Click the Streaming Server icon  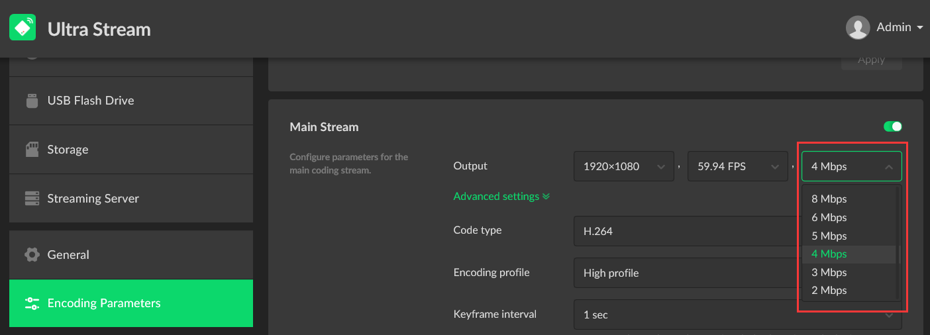[32, 199]
